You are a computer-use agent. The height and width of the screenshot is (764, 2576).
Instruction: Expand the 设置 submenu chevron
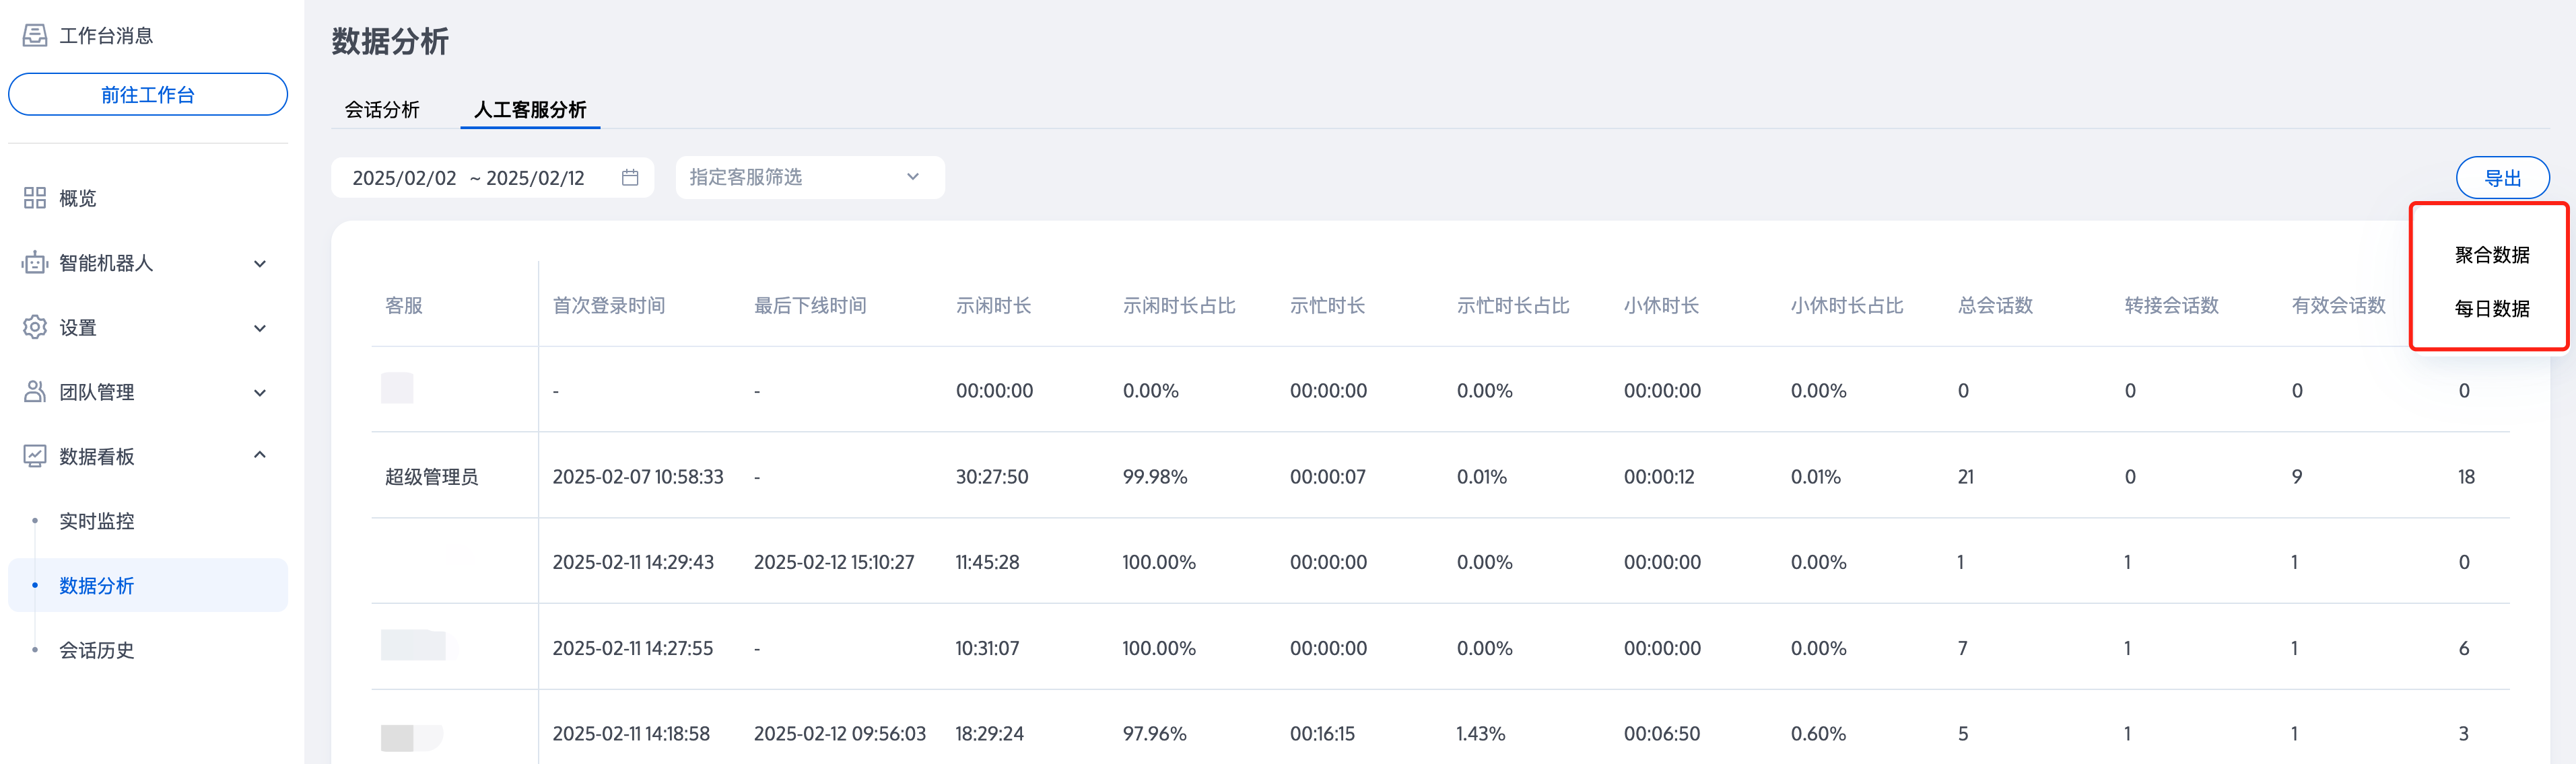[260, 329]
